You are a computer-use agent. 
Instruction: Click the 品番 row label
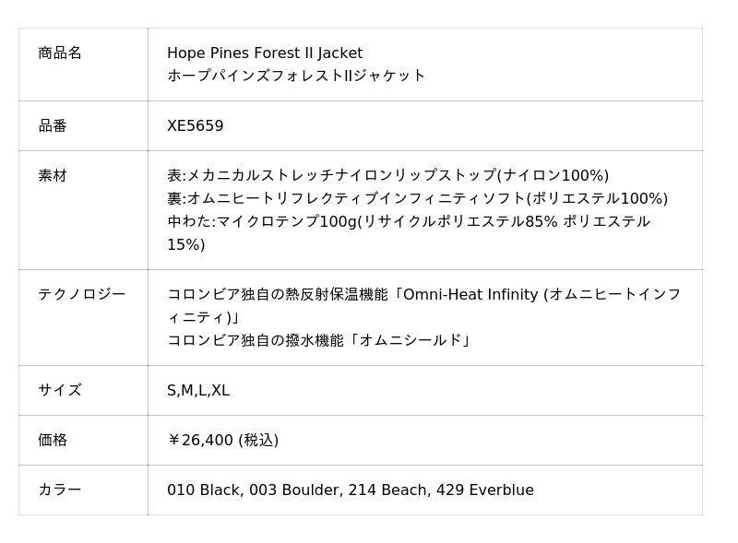53,126
